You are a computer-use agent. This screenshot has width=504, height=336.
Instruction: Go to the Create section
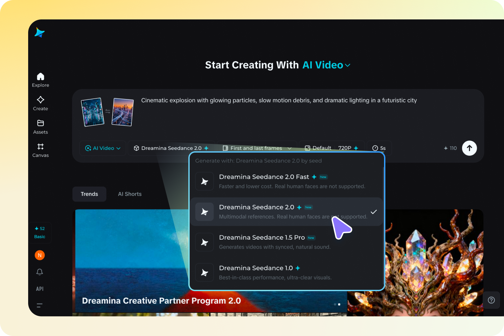tap(41, 103)
